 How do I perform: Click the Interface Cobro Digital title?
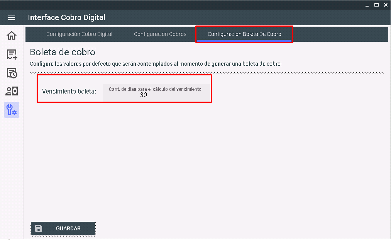point(66,17)
